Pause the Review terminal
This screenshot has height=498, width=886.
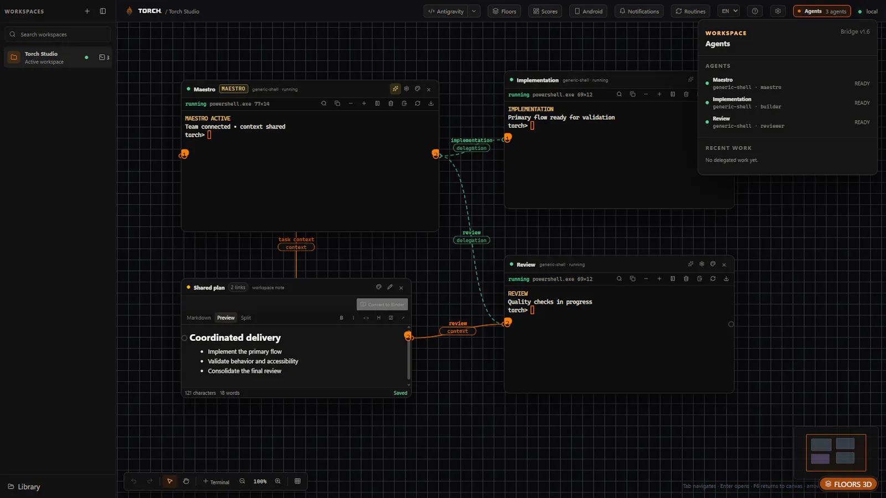click(x=673, y=279)
